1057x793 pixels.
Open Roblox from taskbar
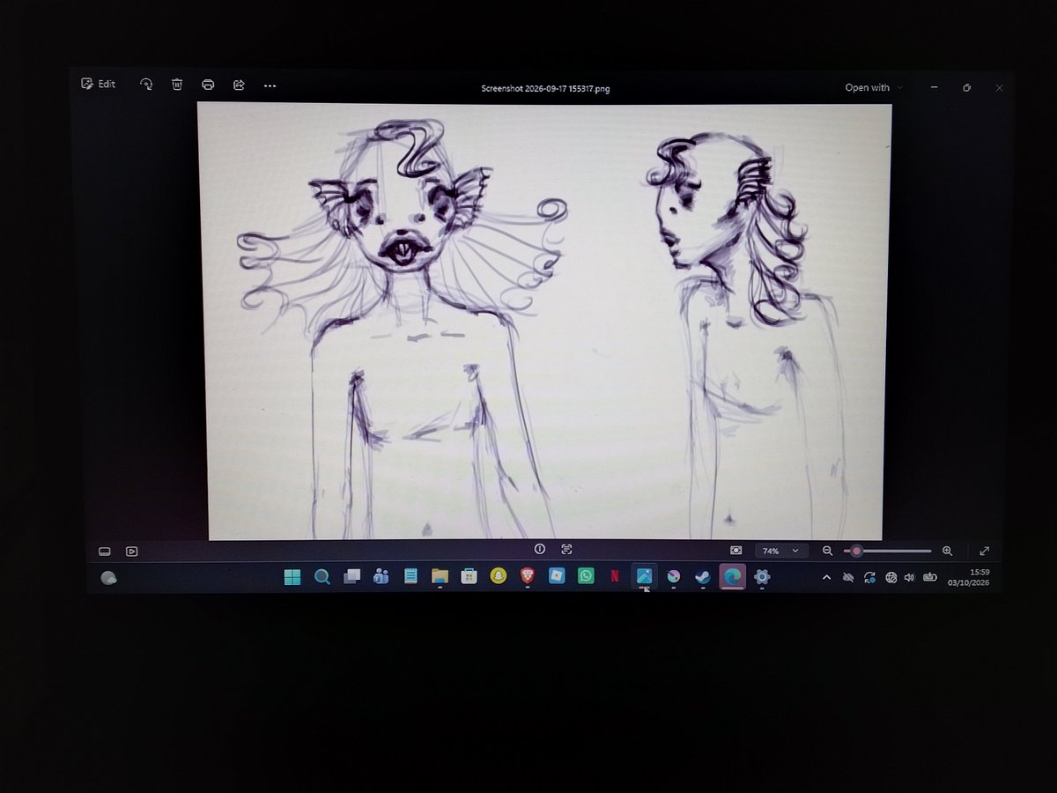point(556,576)
